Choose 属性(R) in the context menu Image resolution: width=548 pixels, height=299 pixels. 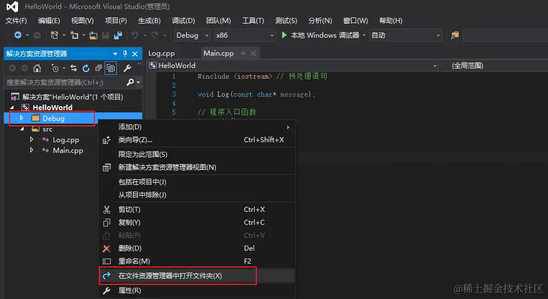(x=197, y=290)
